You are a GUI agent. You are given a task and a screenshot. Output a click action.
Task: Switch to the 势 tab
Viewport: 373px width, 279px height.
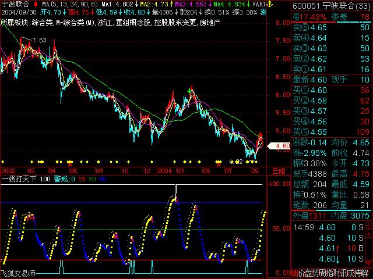tap(315, 273)
